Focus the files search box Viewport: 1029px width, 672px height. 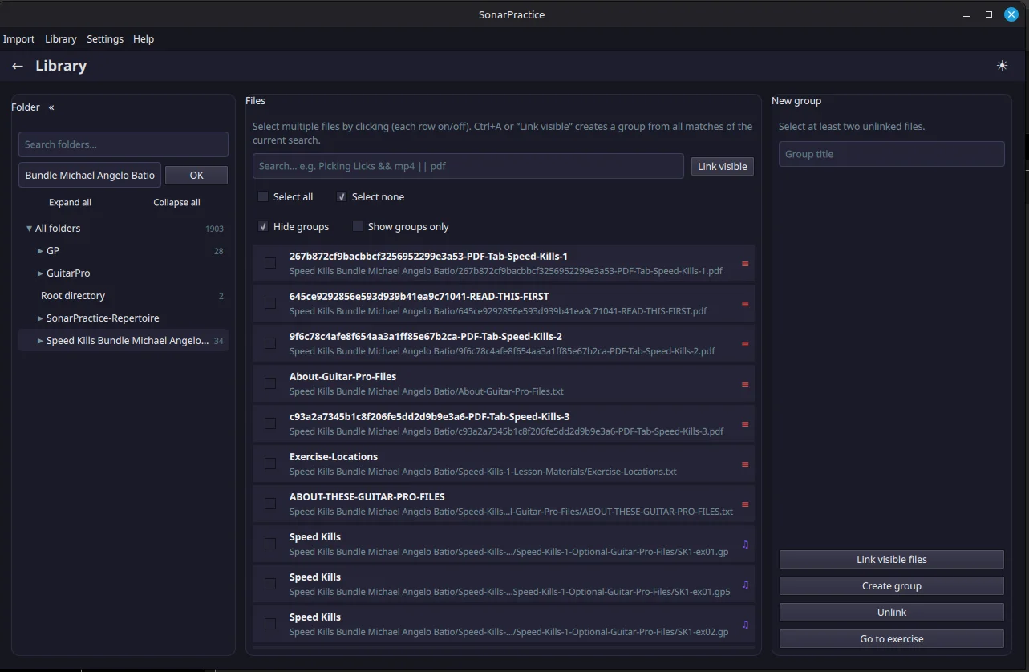tap(468, 166)
